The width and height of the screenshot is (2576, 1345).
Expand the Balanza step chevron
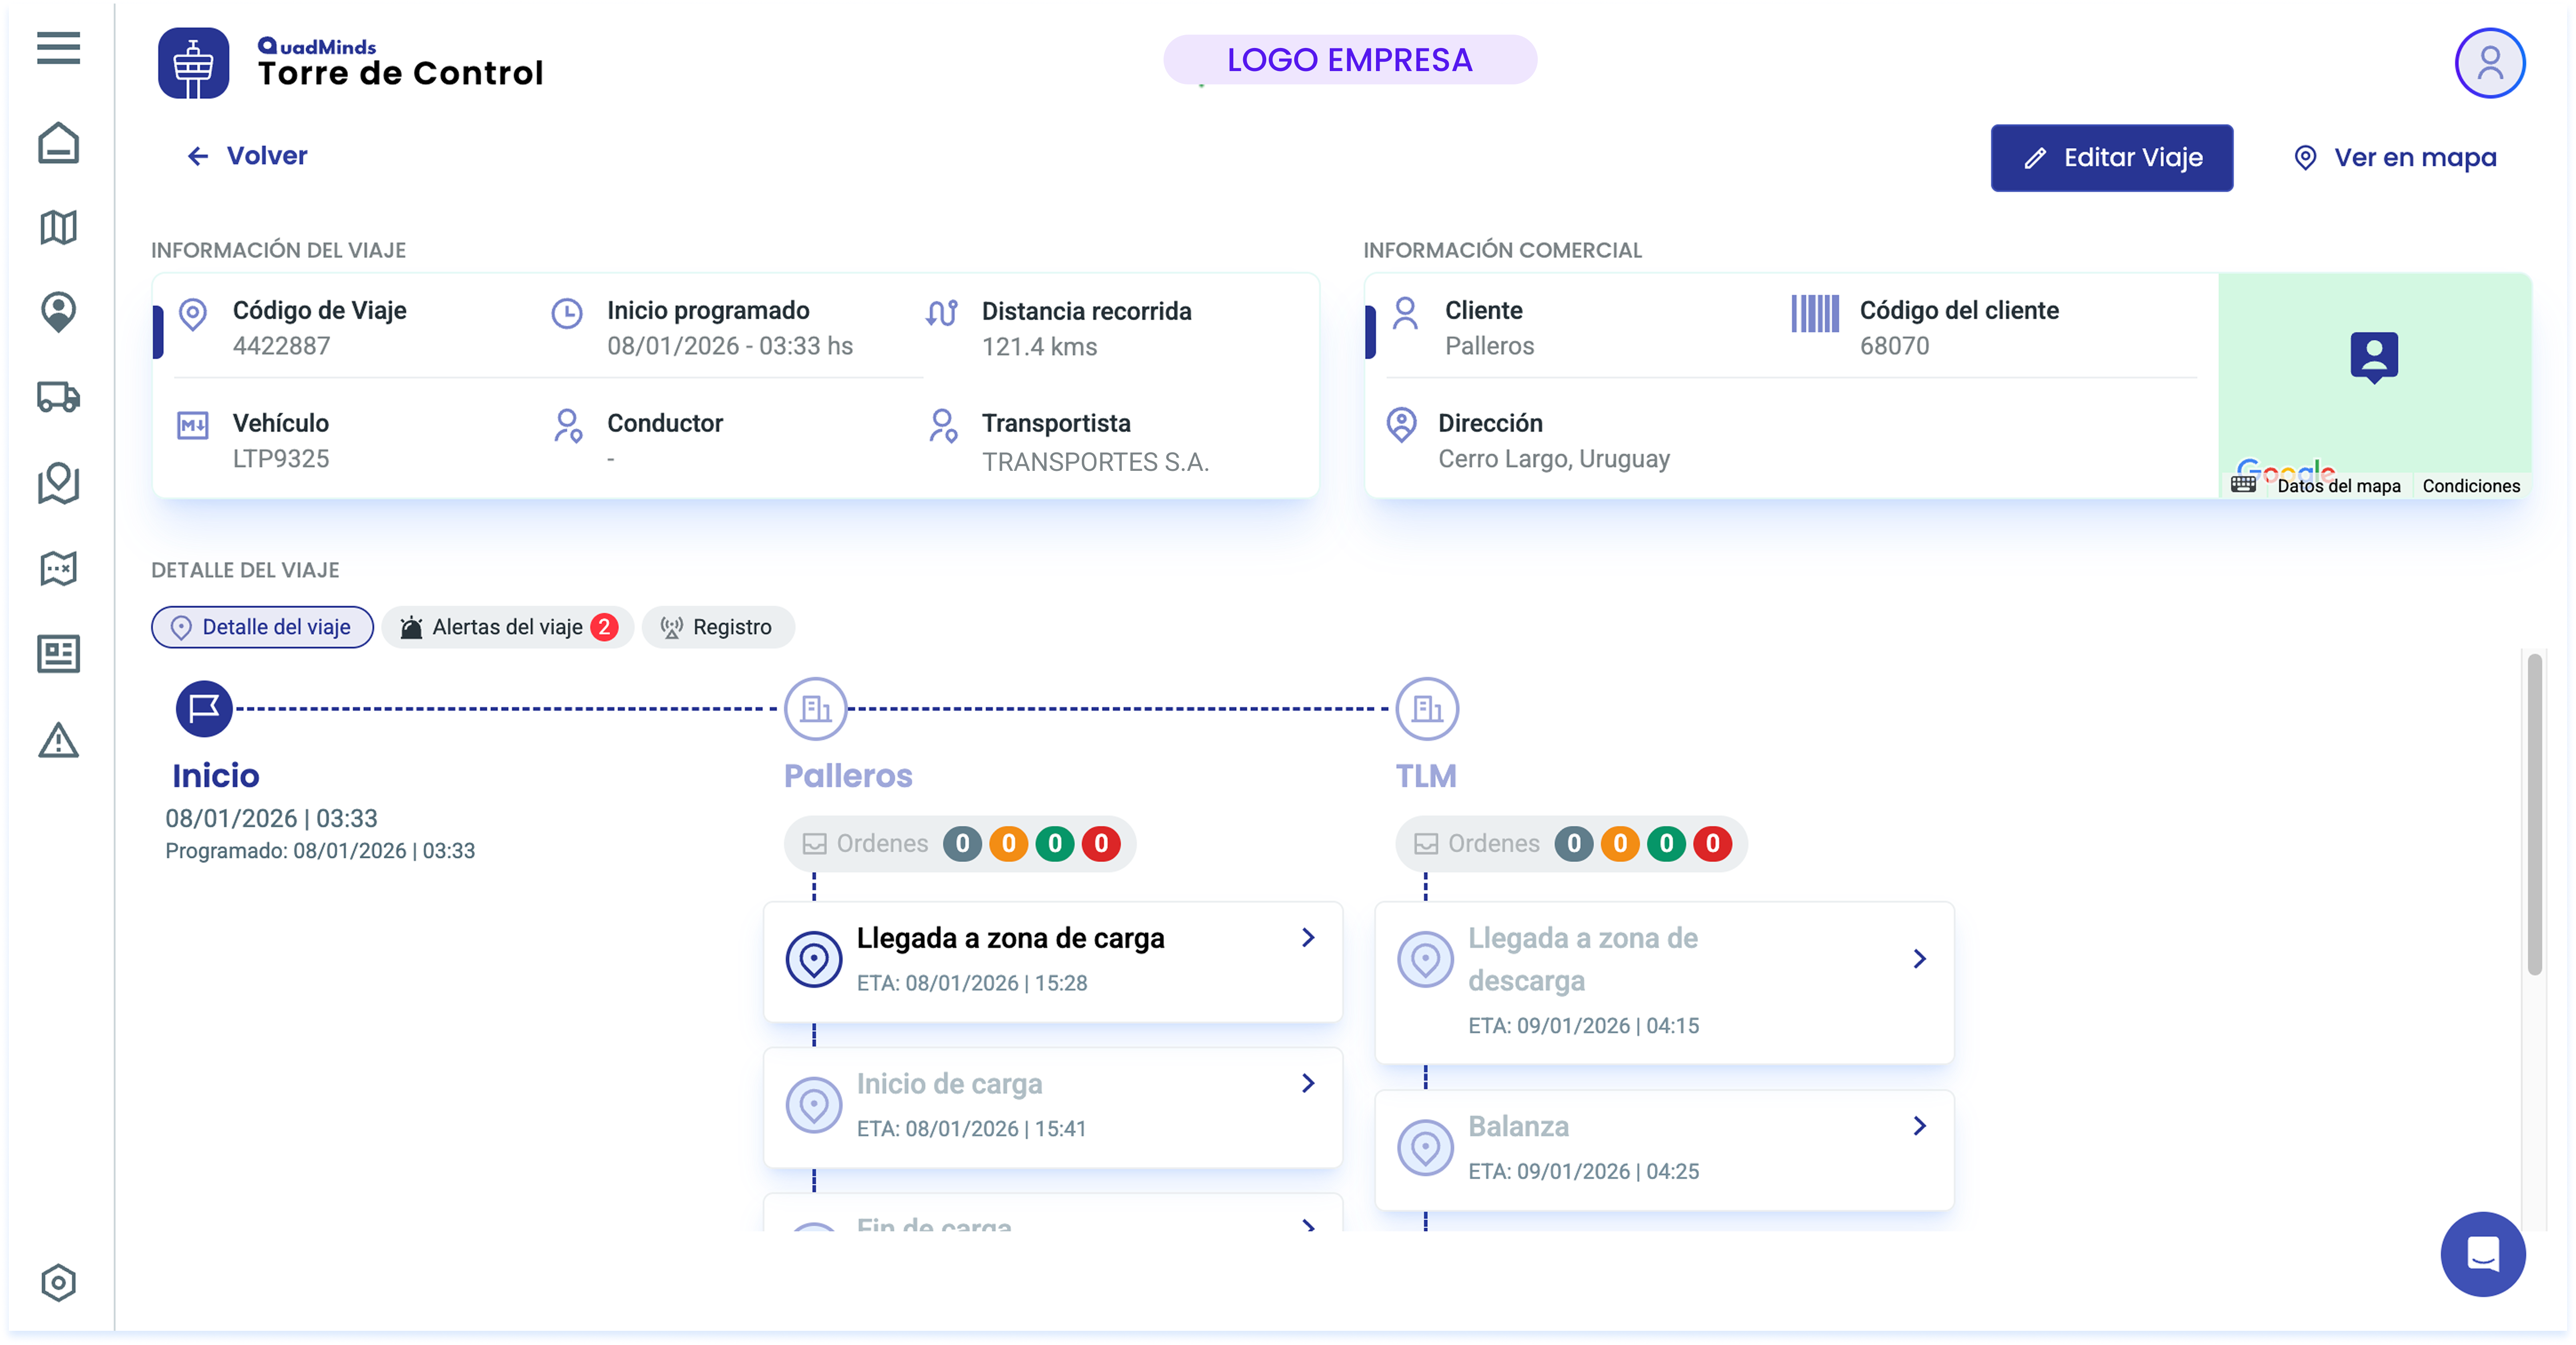click(x=1919, y=1126)
